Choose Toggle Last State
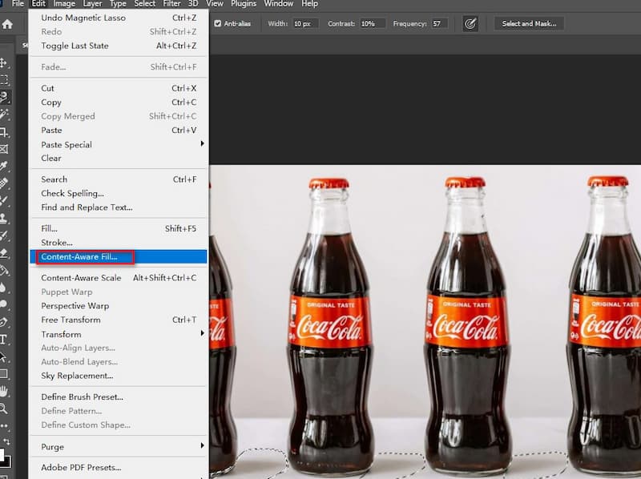Screen dimensions: 641x479 tap(119, 46)
